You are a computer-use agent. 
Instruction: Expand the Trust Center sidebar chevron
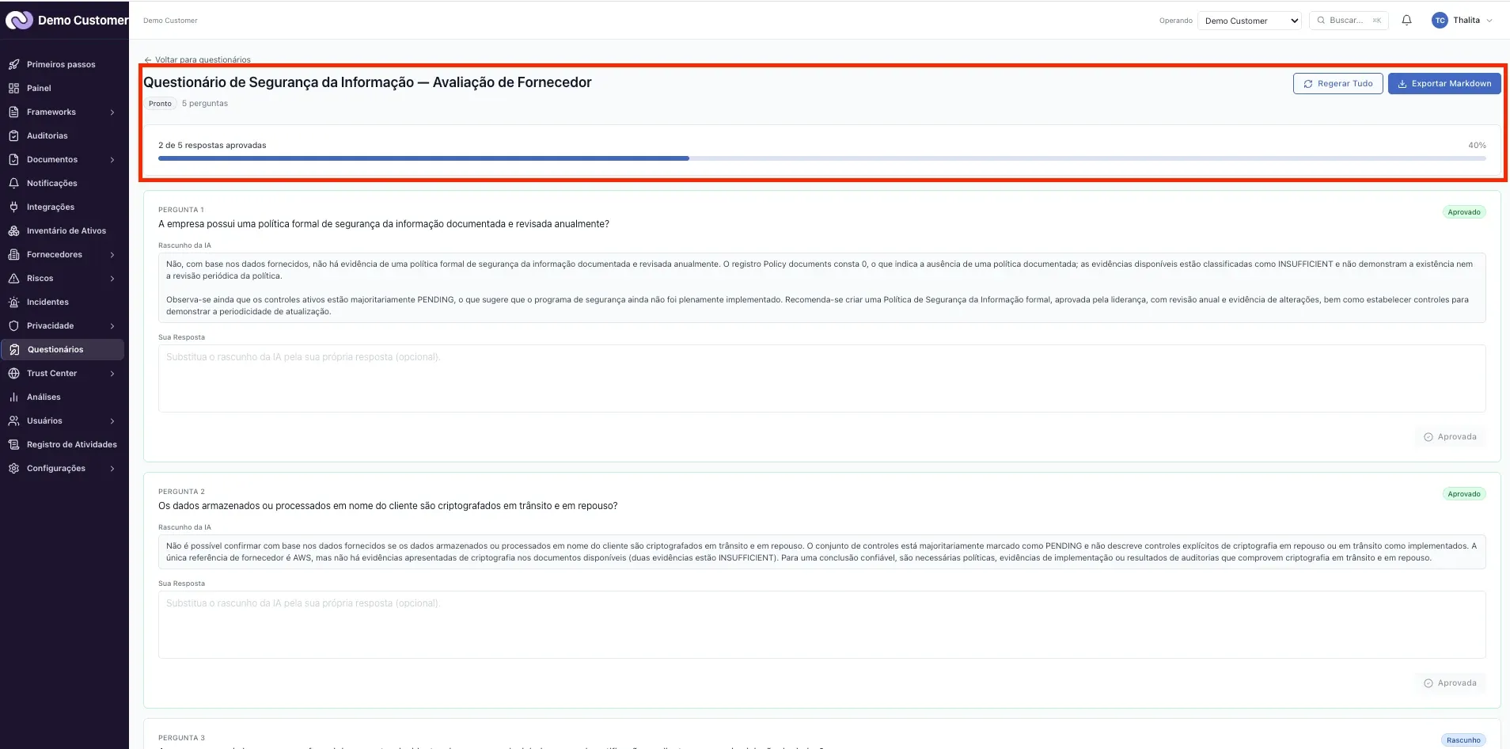(112, 374)
